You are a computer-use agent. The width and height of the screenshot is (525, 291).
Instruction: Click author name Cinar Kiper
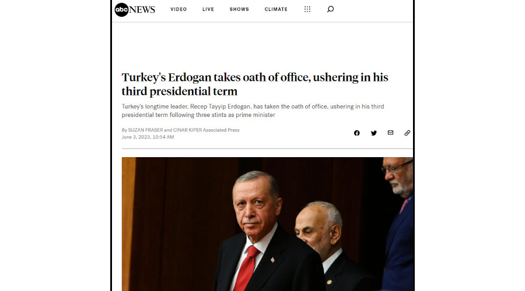click(x=187, y=130)
